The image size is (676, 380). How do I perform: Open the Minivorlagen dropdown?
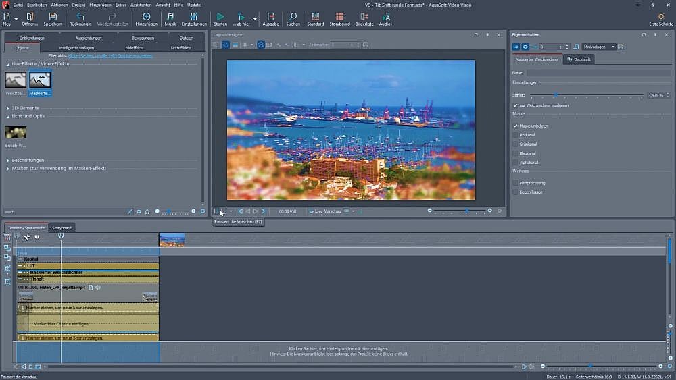tap(599, 47)
